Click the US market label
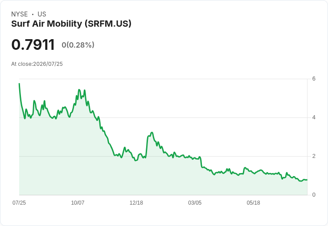The image size is (328, 226). coord(42,14)
